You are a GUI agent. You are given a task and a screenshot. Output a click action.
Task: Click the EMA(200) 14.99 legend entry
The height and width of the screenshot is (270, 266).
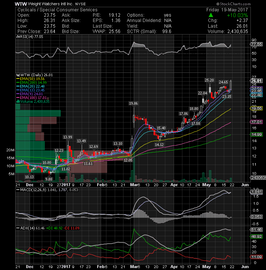tap(32, 83)
